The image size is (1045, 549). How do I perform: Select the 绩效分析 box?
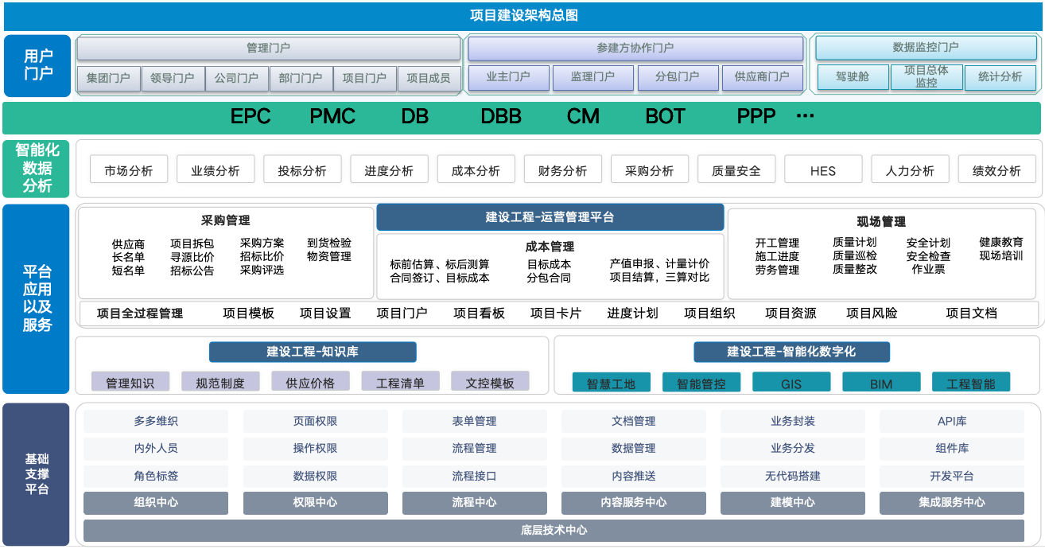pyautogui.click(x=997, y=170)
